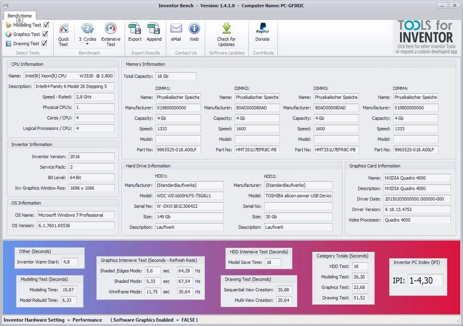Open the Web info icon
Screen dimensions: 463x326
pos(194,28)
